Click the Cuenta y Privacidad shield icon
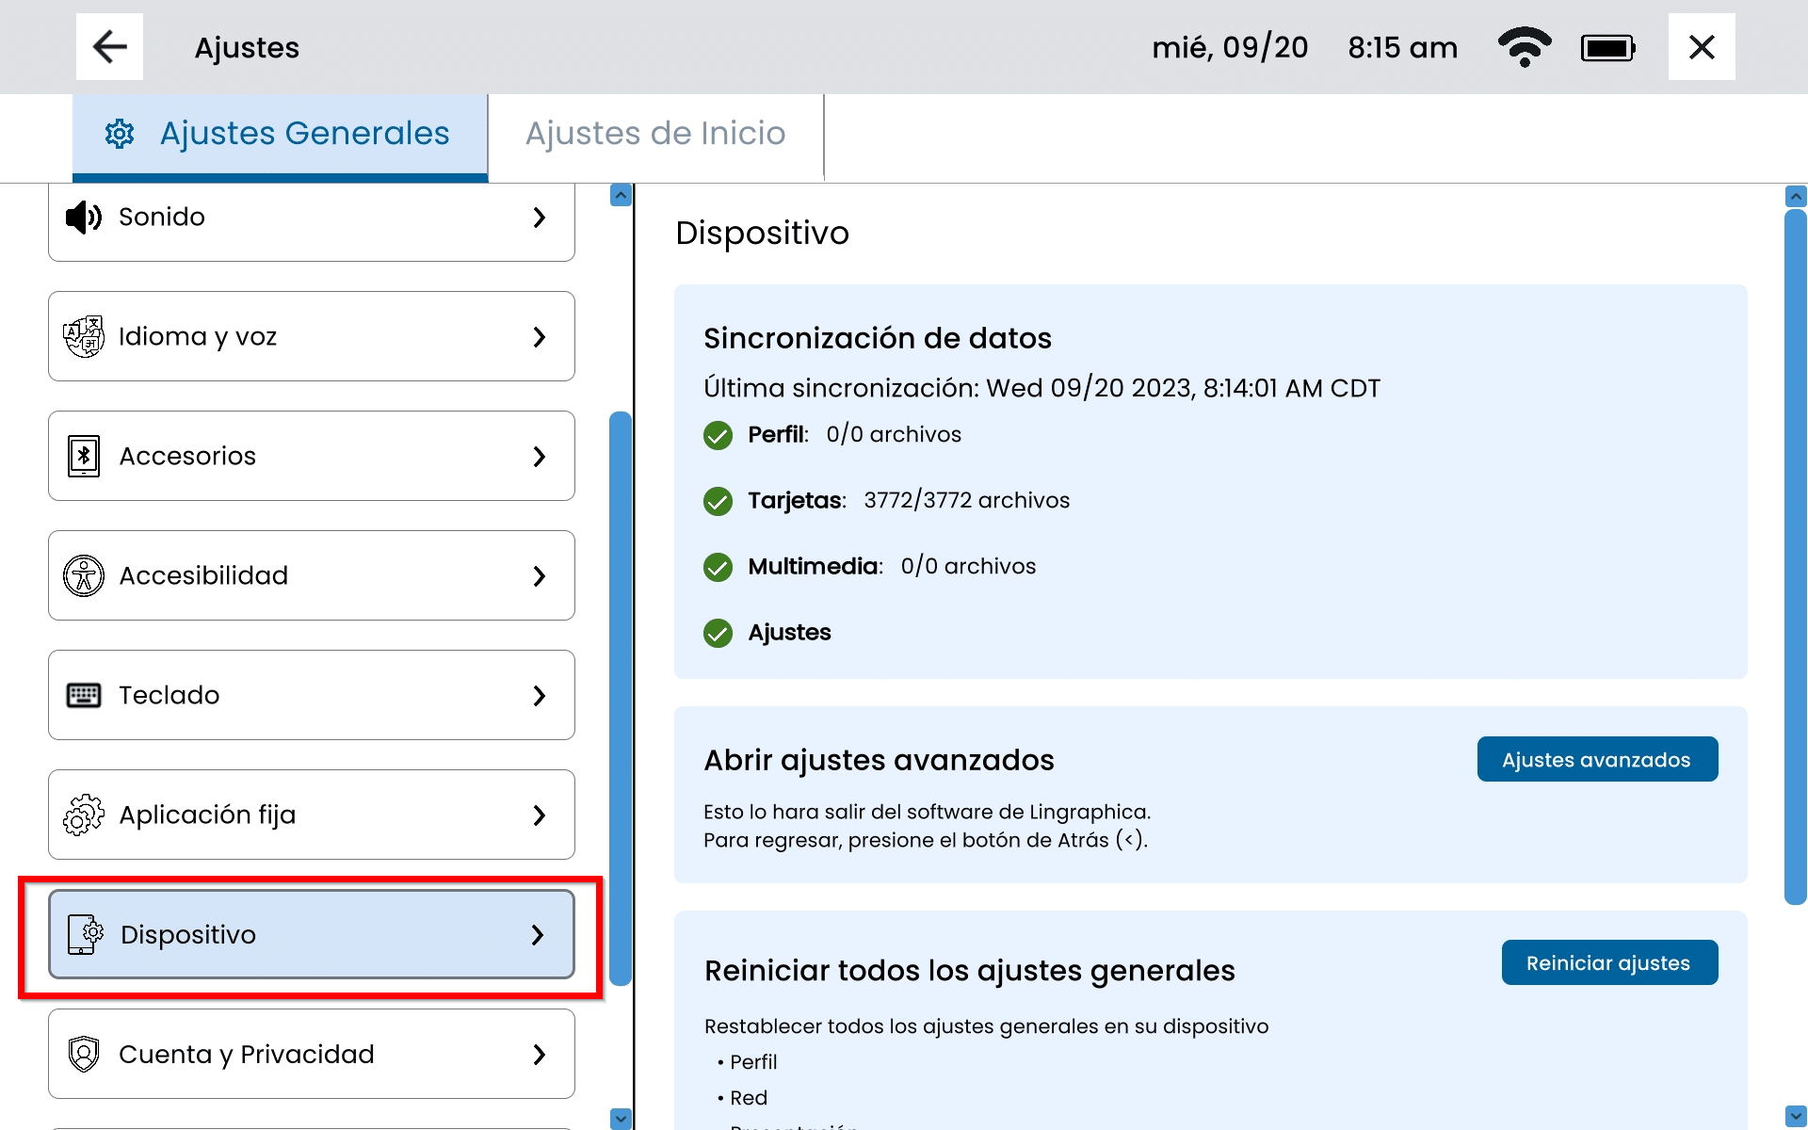1808x1130 pixels. pyautogui.click(x=83, y=1054)
